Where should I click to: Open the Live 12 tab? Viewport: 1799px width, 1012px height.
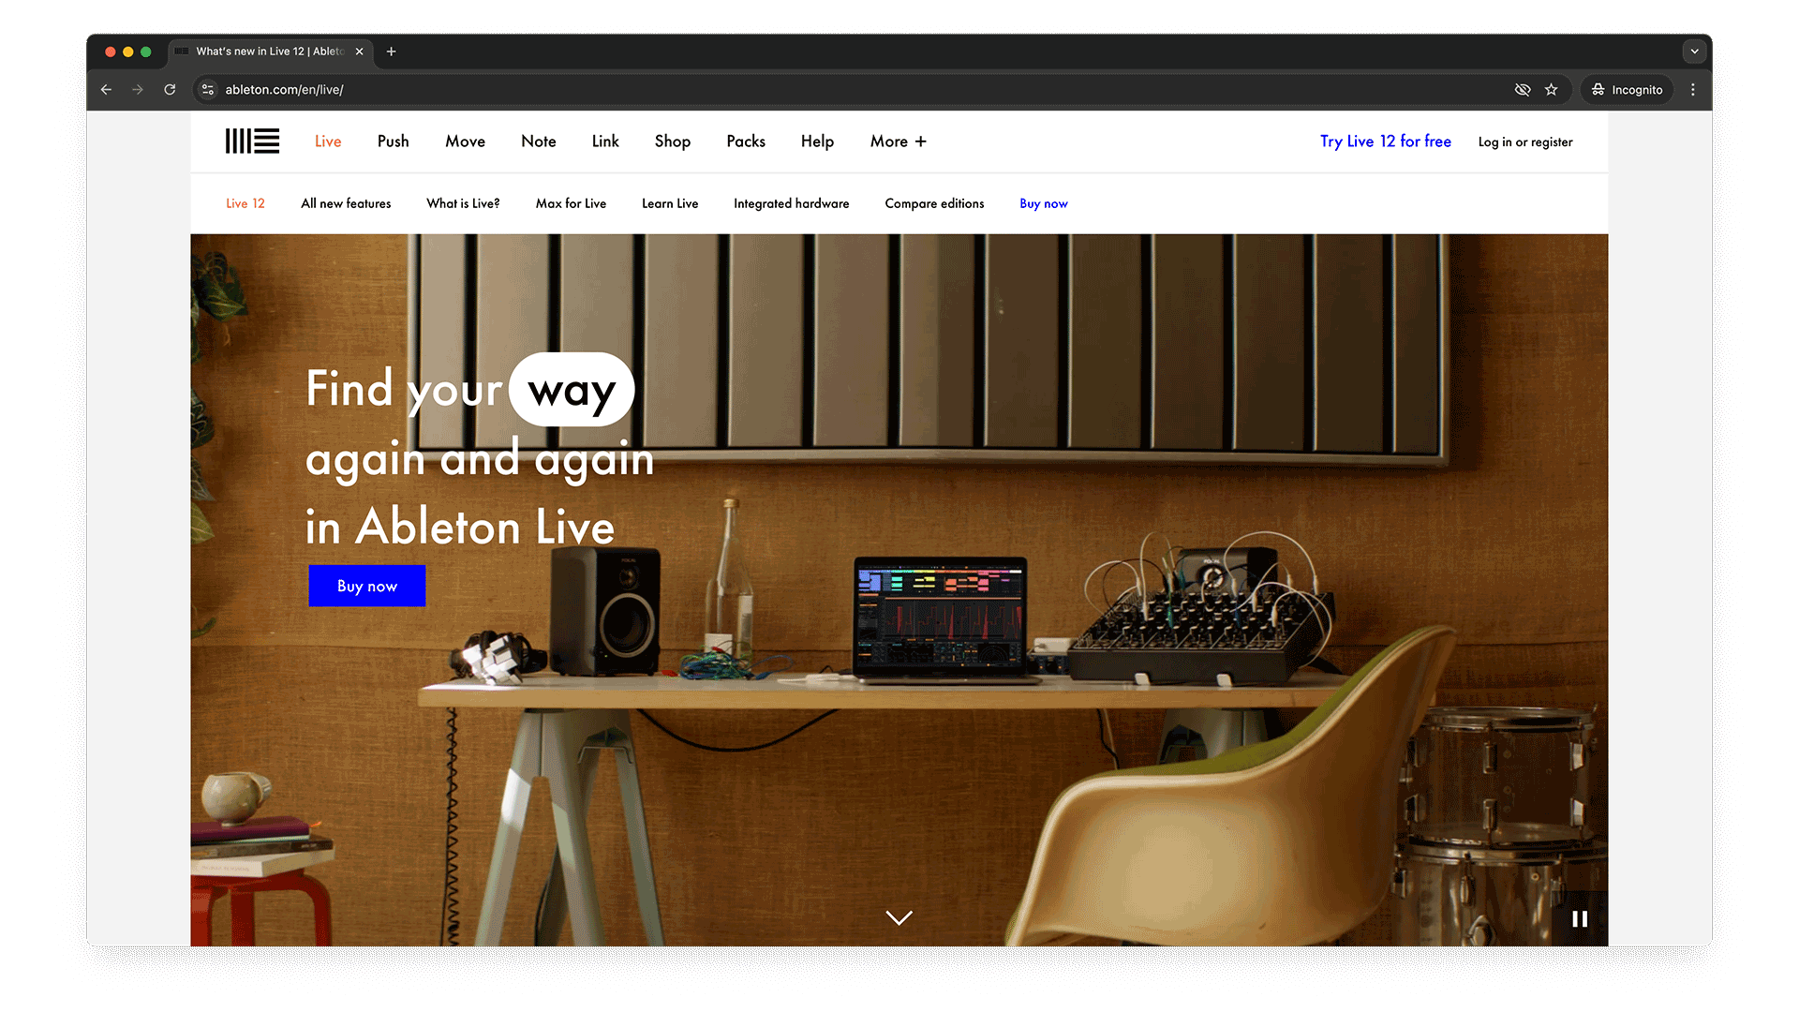[245, 202]
